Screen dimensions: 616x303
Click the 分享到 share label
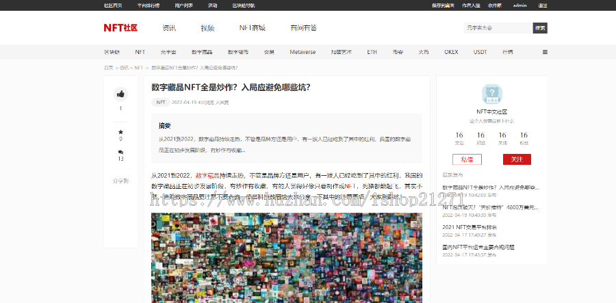[120, 181]
